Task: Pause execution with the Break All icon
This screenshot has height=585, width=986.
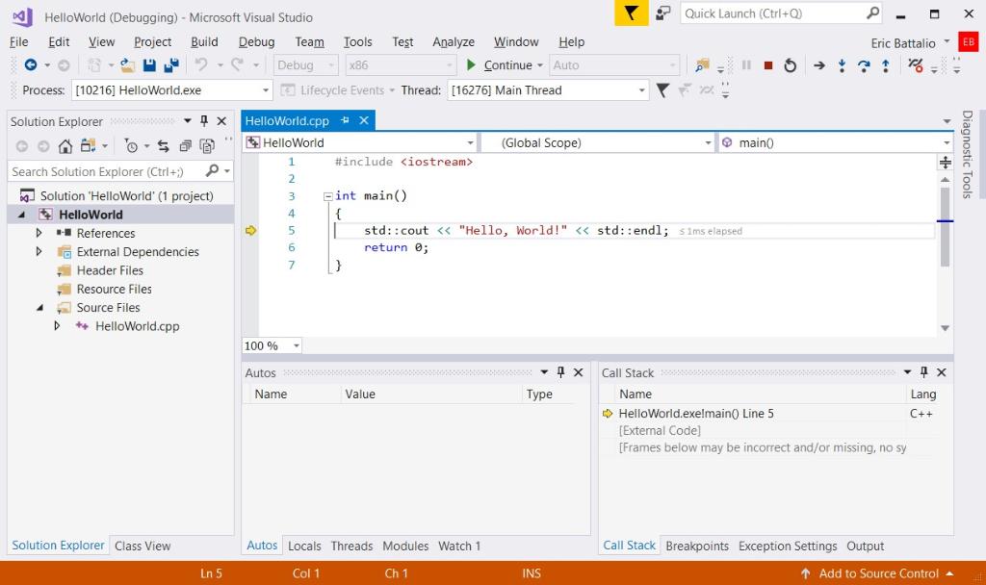Action: tap(745, 66)
